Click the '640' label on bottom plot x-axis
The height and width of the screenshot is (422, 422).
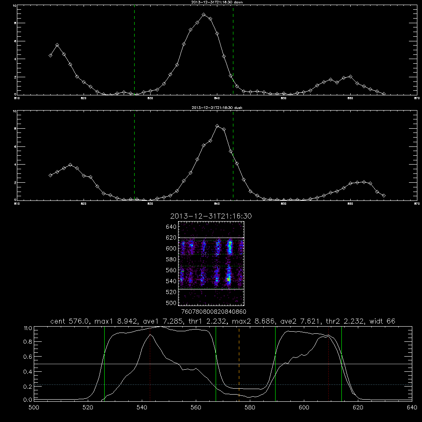(x=412, y=408)
